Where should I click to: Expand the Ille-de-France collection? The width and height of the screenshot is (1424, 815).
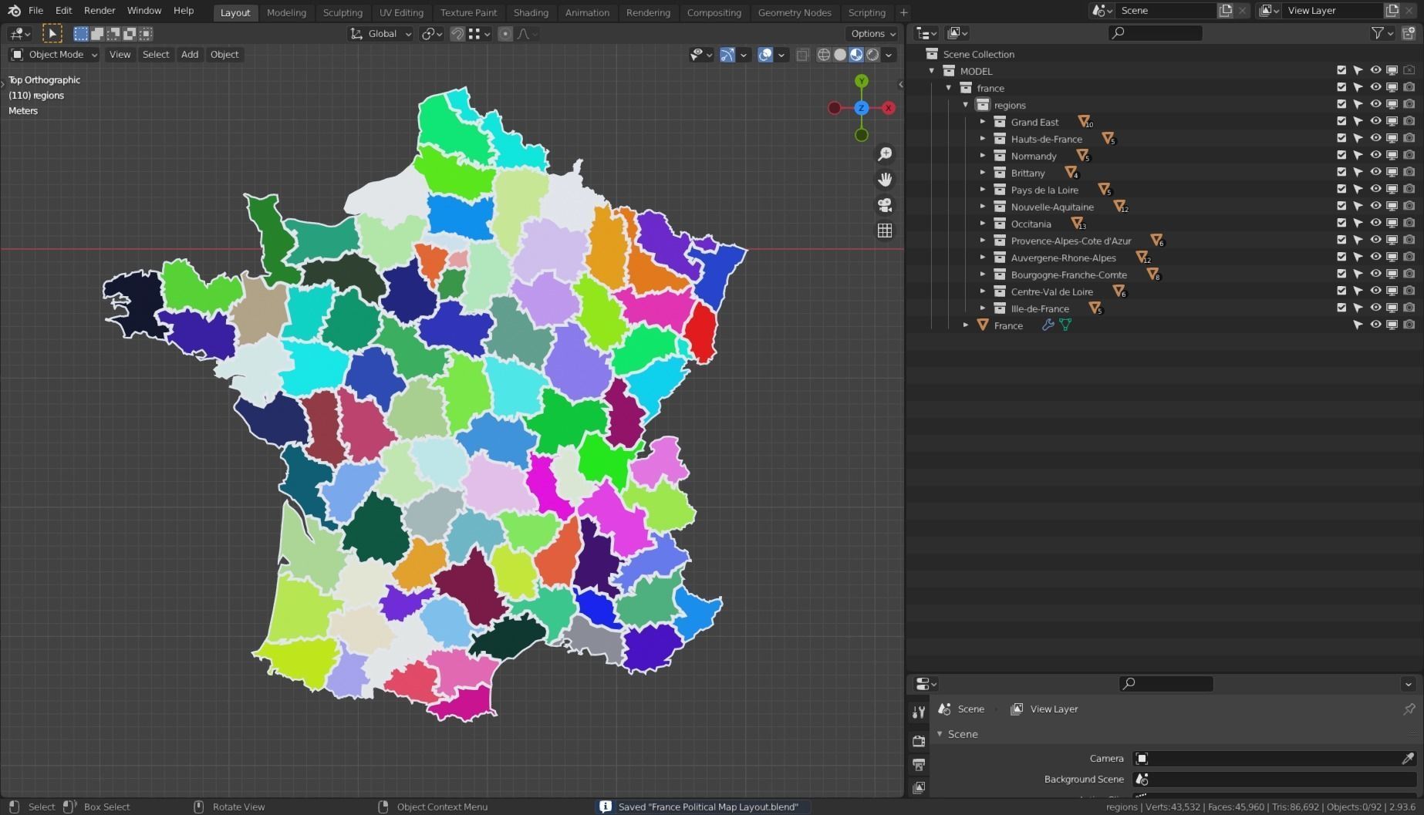pyautogui.click(x=983, y=308)
